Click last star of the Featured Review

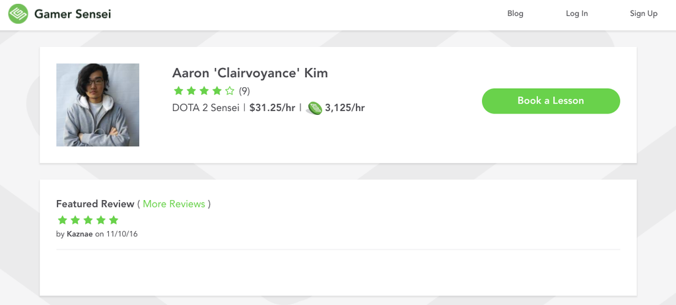pyautogui.click(x=114, y=220)
